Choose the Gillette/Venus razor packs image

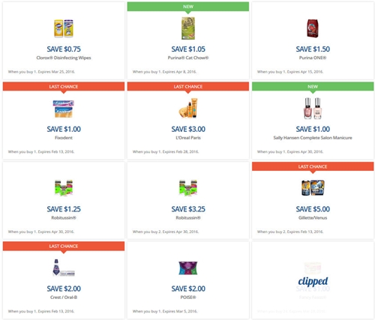[x=313, y=187]
